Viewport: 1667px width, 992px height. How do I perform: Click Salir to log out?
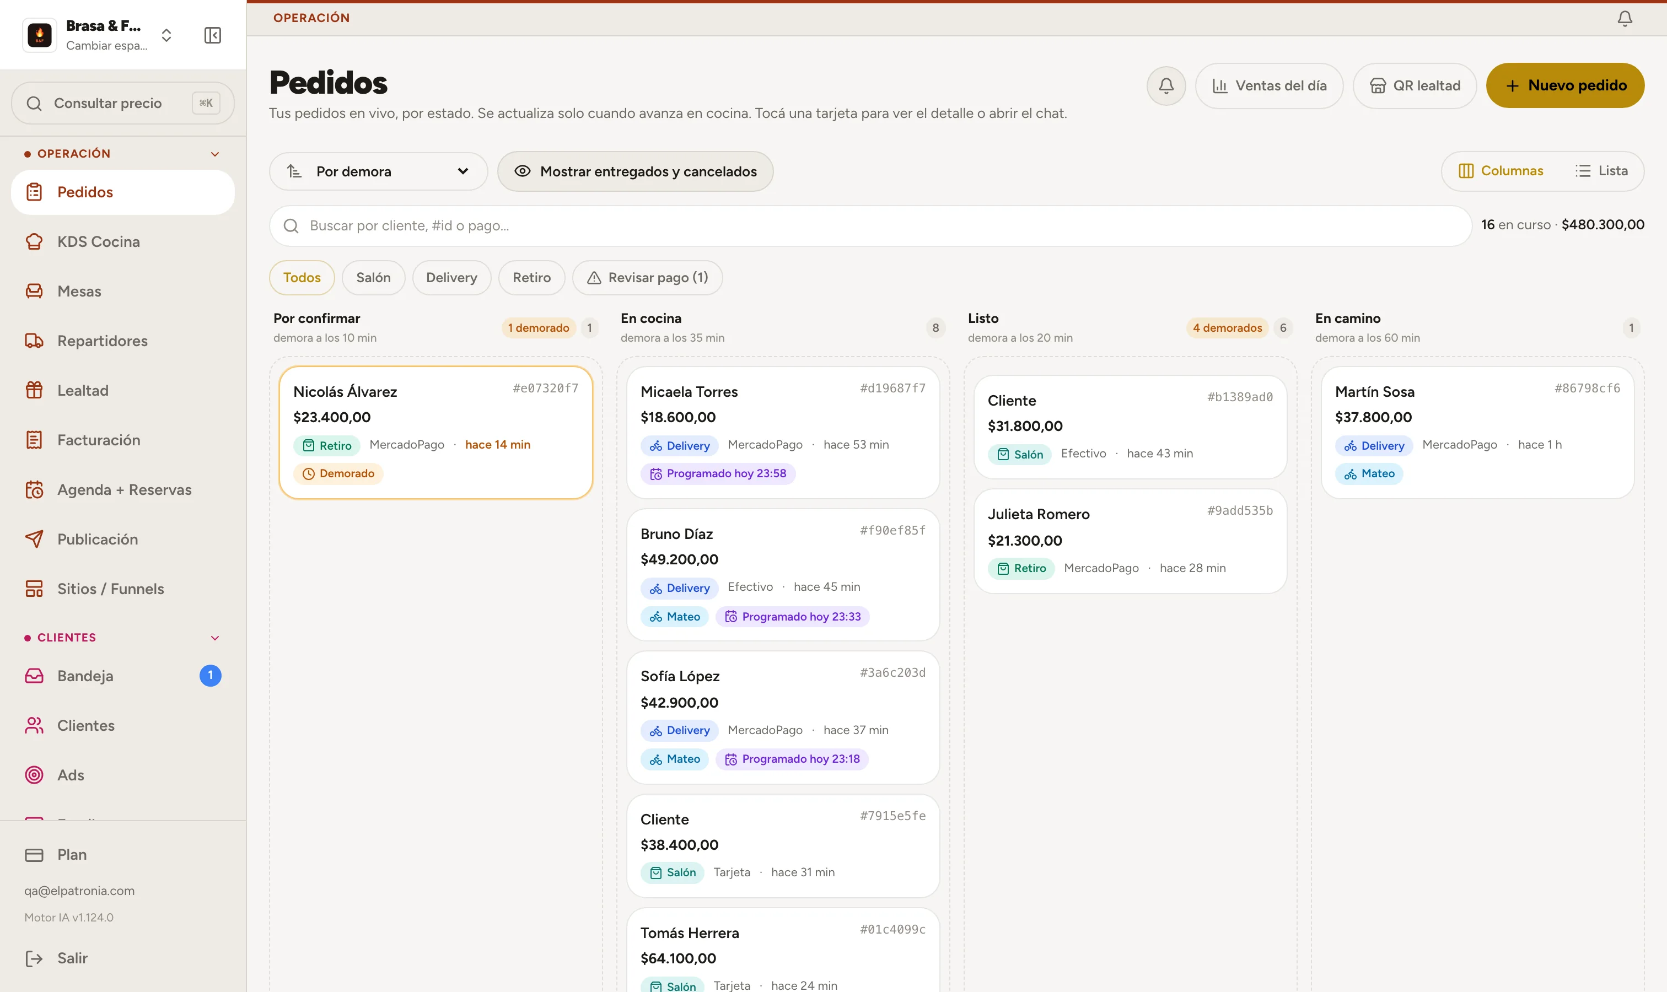[123, 958]
